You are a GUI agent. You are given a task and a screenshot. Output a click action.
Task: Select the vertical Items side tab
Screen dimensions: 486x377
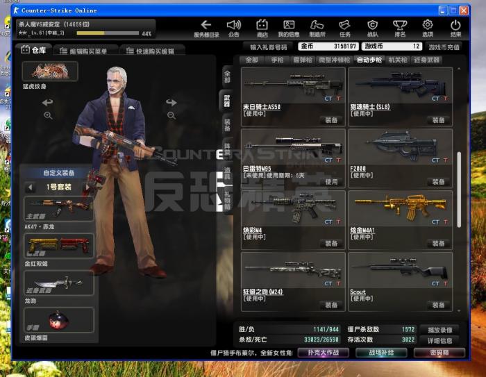[x=227, y=174]
